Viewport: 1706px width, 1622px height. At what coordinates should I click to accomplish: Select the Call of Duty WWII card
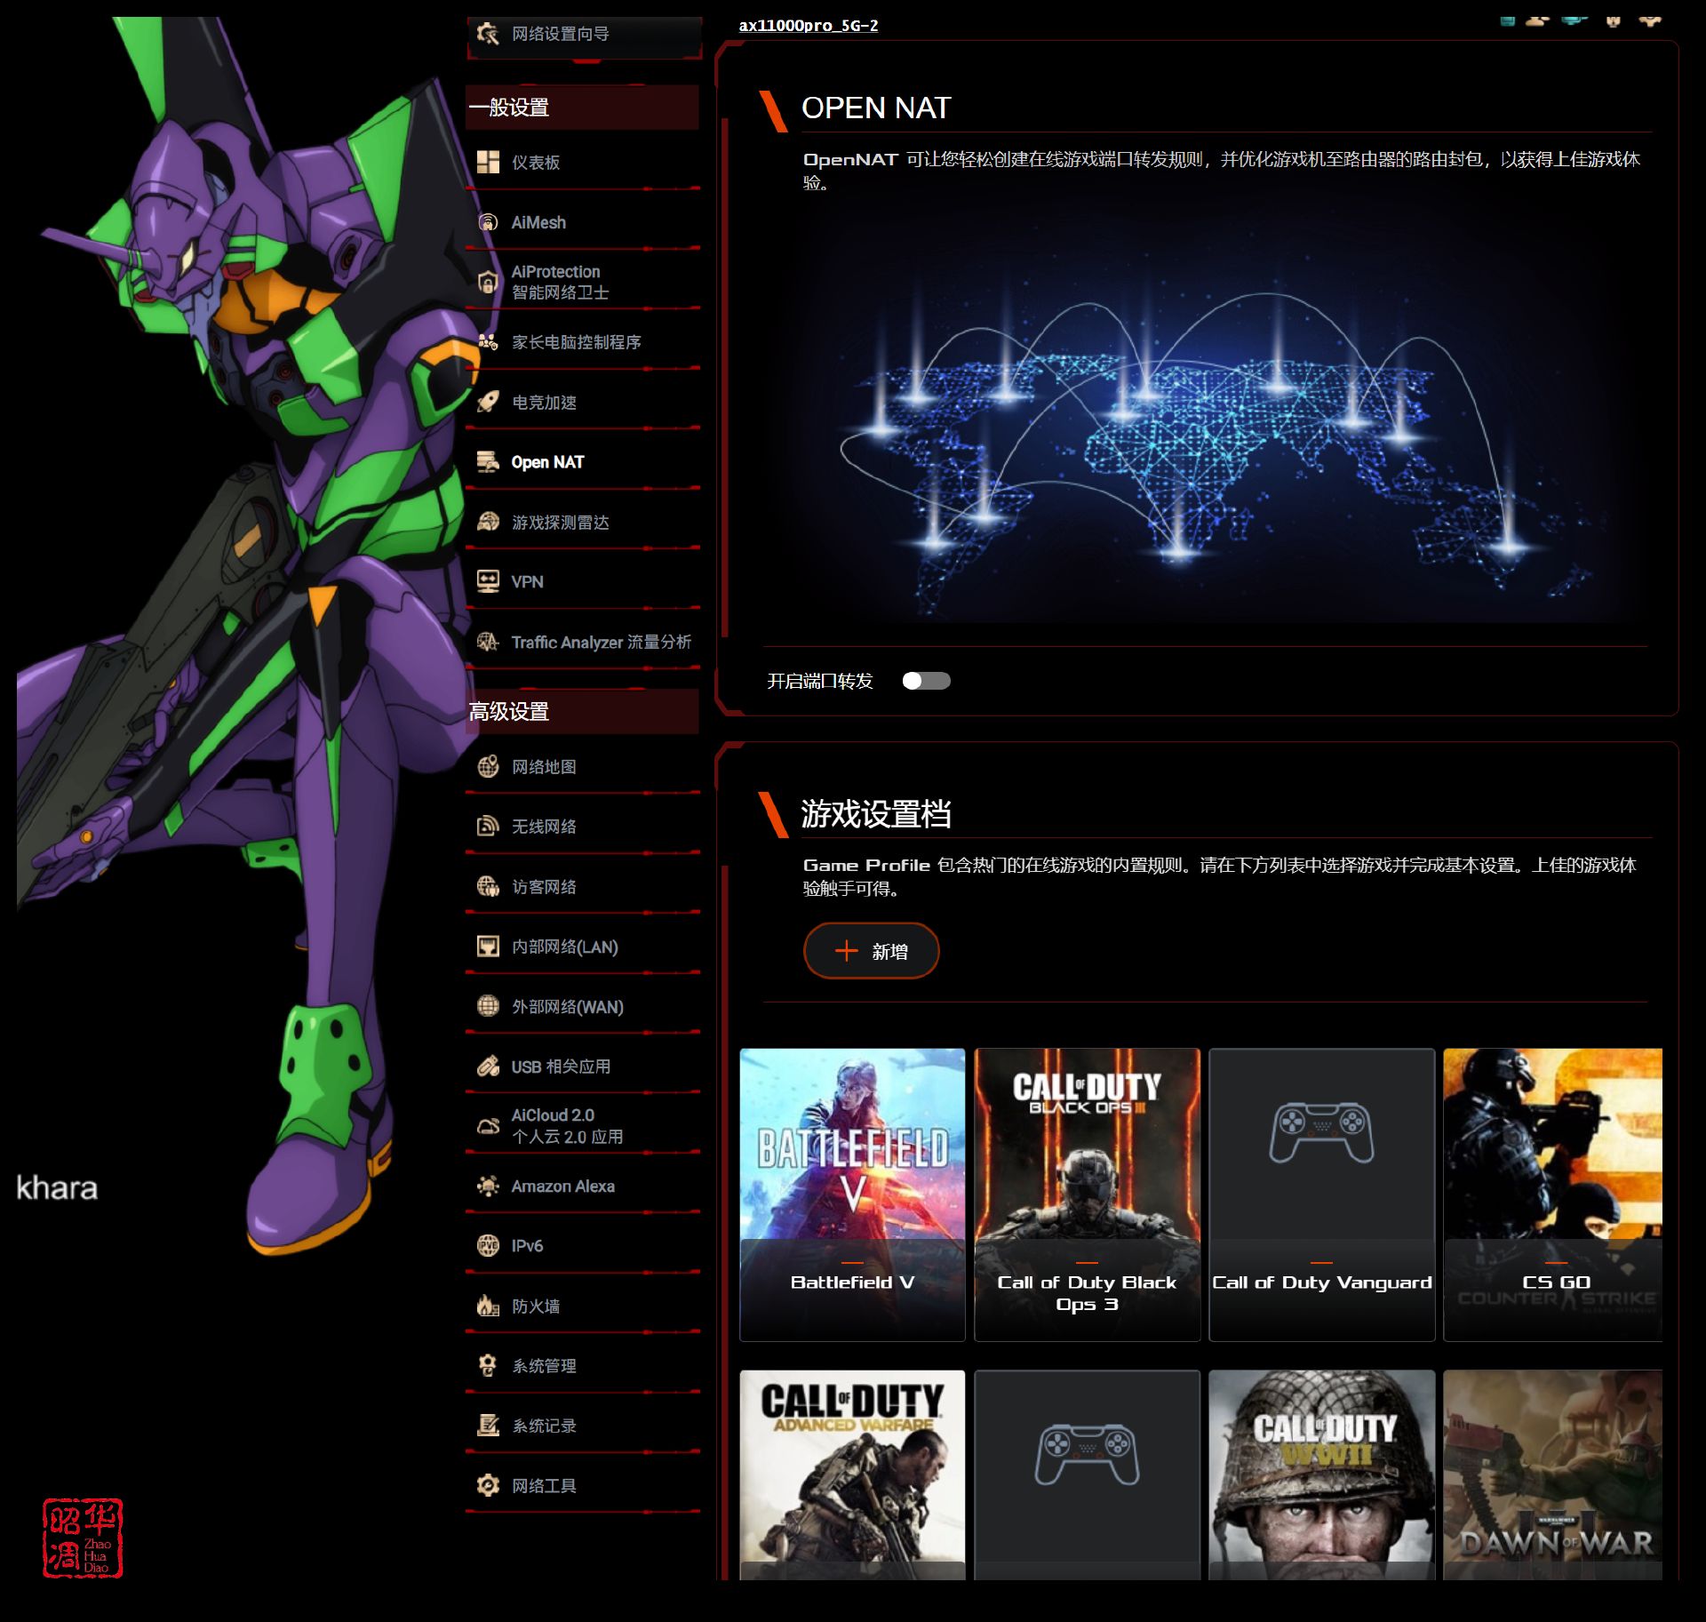point(1321,1474)
